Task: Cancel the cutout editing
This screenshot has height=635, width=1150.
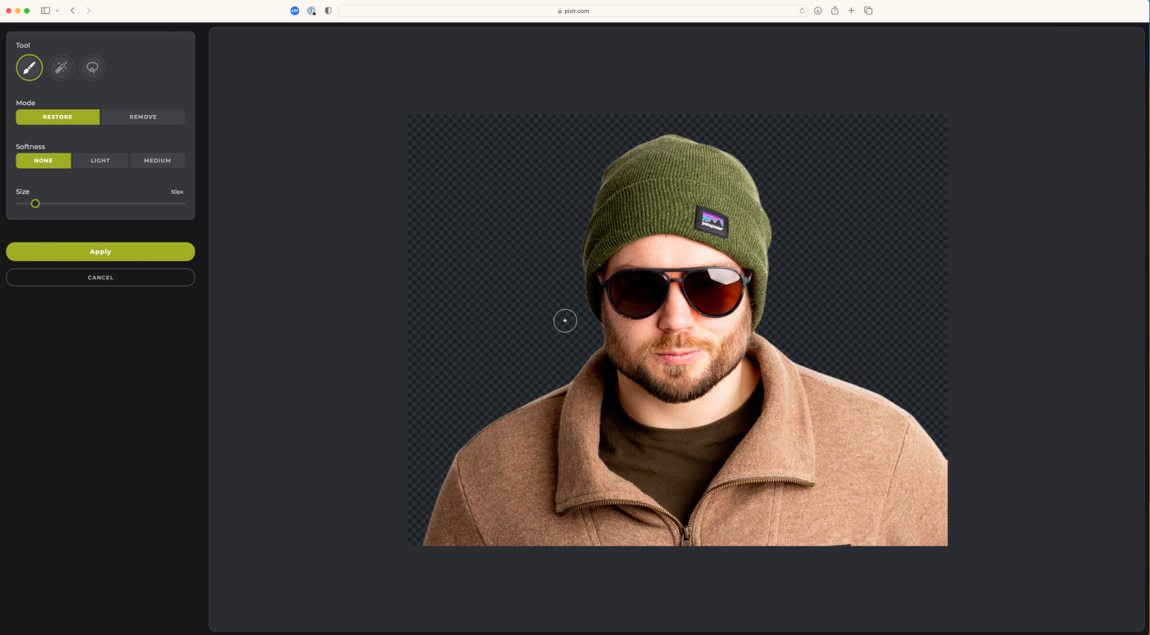Action: point(100,278)
